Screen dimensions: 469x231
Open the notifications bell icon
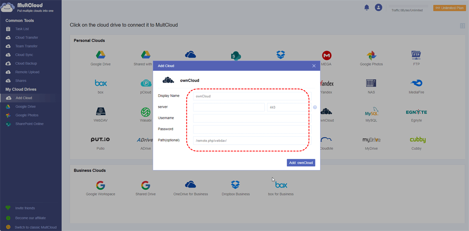pos(367,7)
